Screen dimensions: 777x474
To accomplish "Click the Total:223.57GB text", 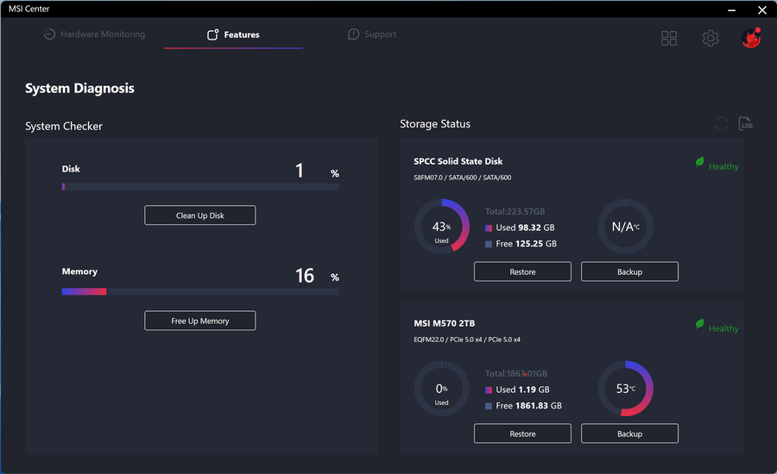I will point(515,212).
